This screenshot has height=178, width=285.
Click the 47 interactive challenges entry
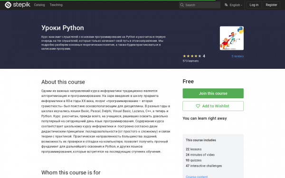pos(204,166)
